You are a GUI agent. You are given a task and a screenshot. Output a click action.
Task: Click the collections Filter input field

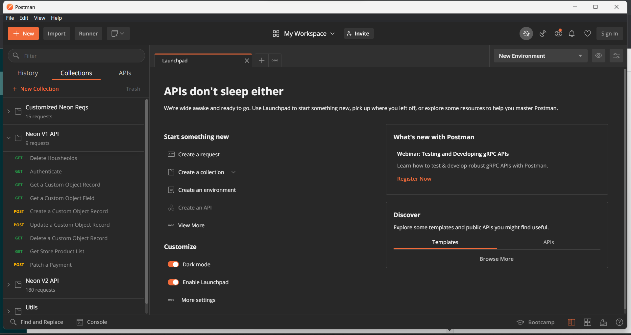pos(76,56)
